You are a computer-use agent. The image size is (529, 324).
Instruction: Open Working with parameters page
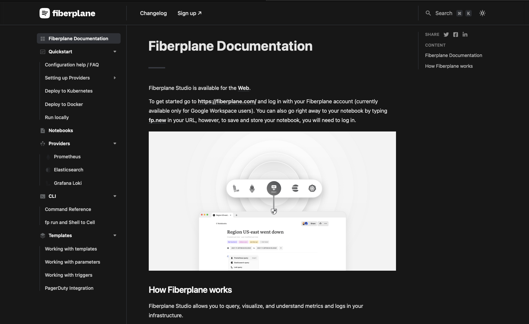point(72,262)
